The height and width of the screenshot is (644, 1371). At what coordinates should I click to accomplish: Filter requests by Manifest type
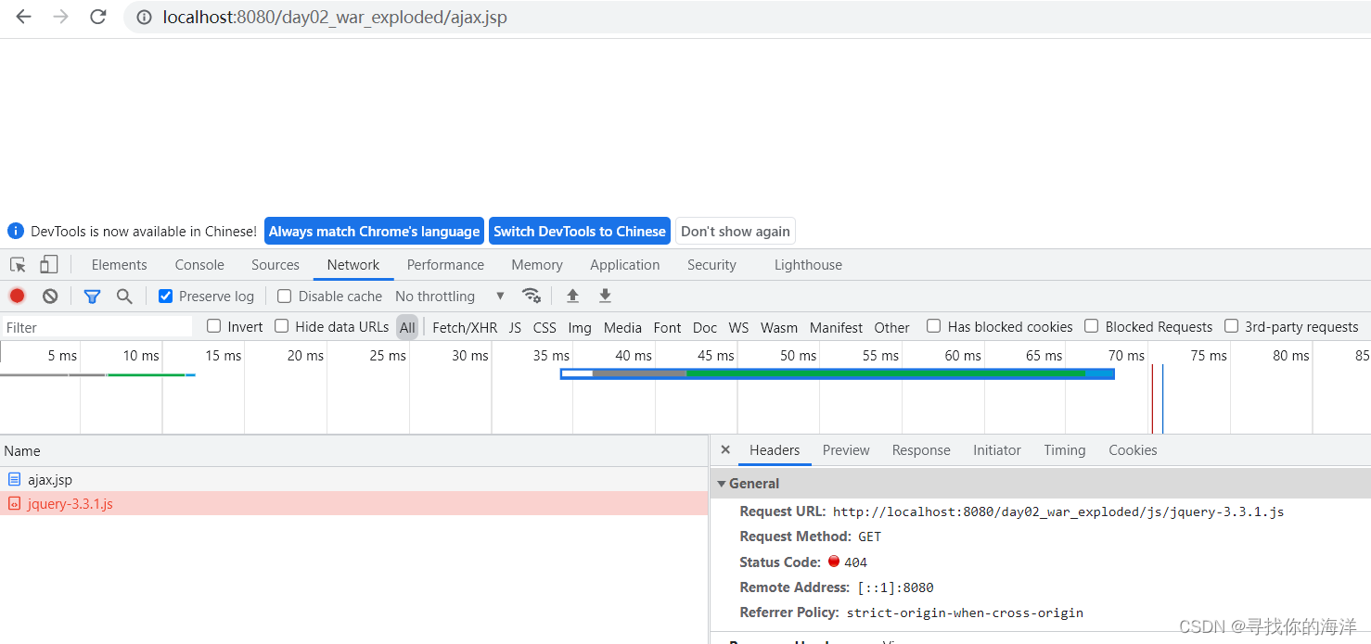point(836,327)
